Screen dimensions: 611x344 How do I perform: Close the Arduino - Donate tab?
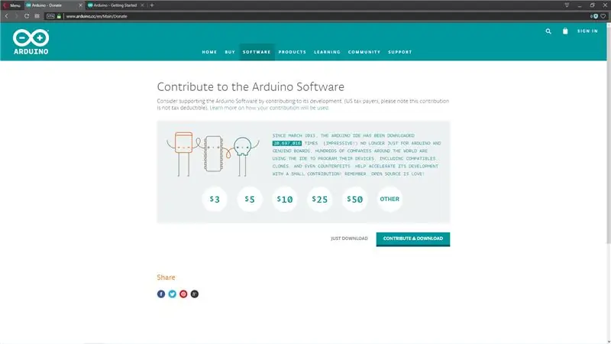pos(80,5)
